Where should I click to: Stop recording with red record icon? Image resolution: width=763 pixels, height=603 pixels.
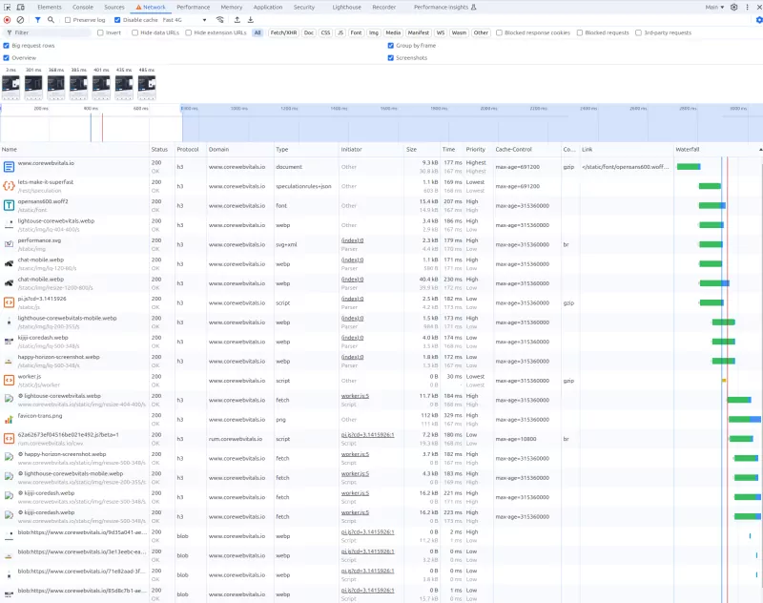(6, 20)
